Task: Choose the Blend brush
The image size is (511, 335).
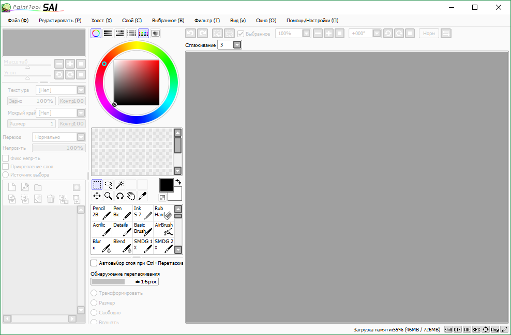Action: point(122,246)
